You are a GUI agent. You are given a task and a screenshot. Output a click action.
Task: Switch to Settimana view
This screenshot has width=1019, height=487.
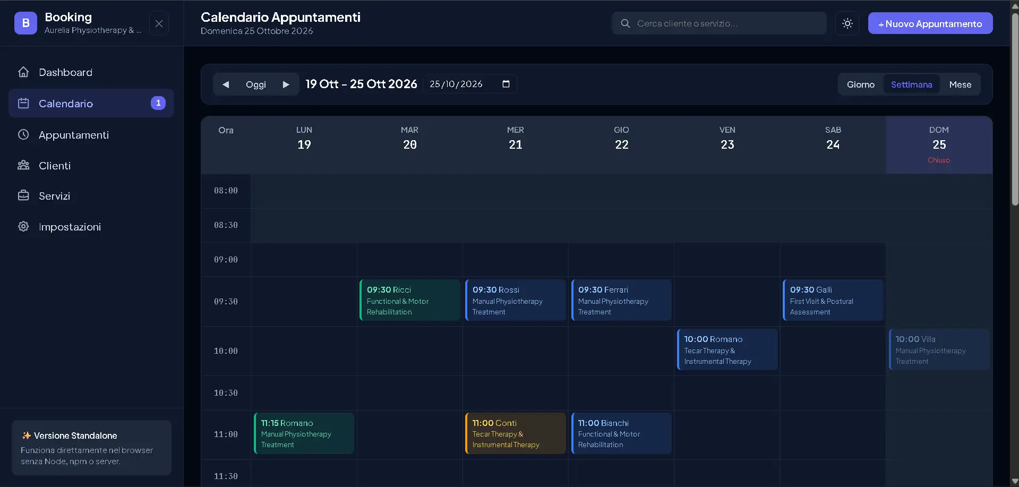tap(911, 84)
